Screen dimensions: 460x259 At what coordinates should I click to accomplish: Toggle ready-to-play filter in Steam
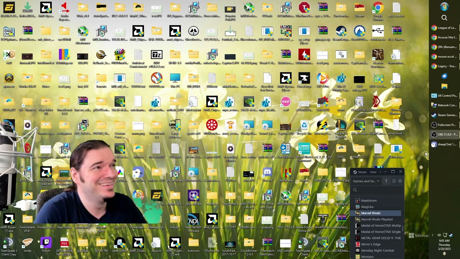(x=400, y=181)
